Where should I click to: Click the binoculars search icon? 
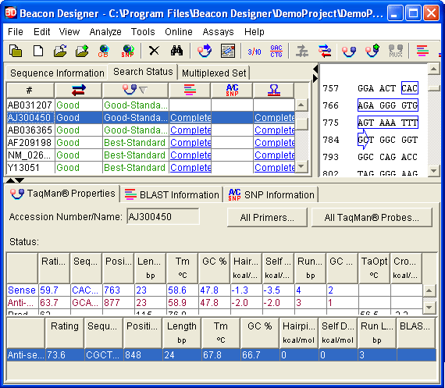click(176, 51)
